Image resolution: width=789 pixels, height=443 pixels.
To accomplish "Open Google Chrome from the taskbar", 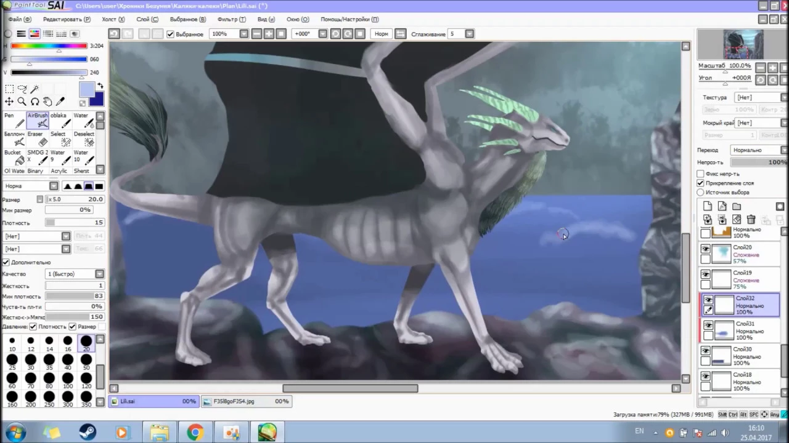I will click(195, 432).
